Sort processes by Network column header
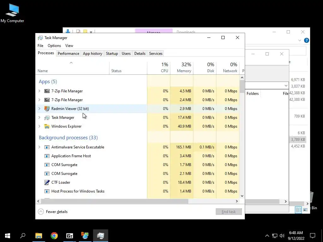The image size is (323, 242). pyautogui.click(x=228, y=68)
